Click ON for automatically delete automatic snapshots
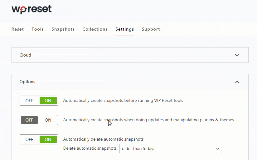The height and width of the screenshot is (160, 257). pos(48,139)
